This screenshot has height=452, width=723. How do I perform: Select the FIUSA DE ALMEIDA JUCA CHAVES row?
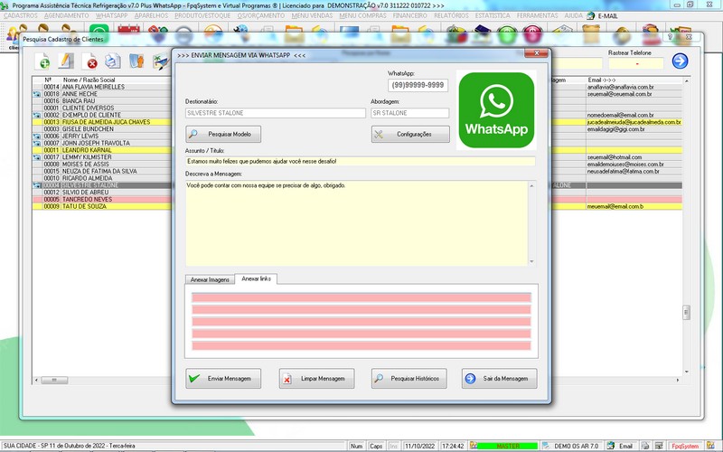point(101,122)
